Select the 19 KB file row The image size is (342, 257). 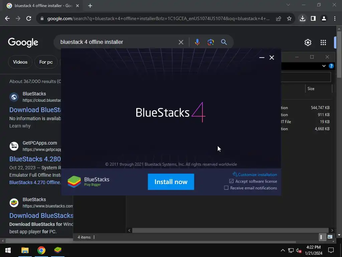click(x=307, y=122)
